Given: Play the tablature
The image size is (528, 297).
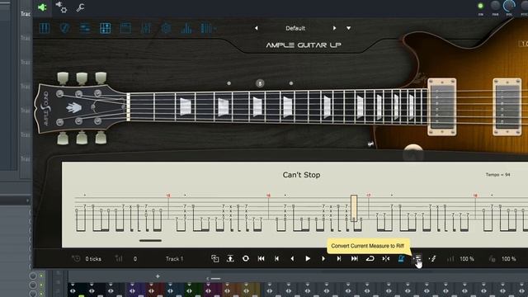Looking at the screenshot, I should [308, 258].
